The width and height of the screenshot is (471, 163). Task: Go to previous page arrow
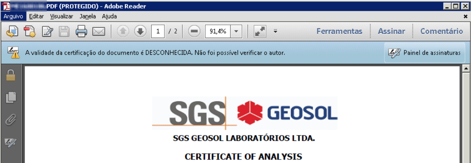[123, 31]
